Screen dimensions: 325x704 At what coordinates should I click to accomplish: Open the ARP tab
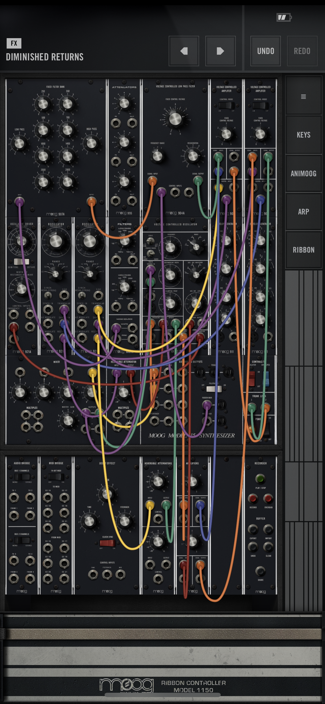point(303,212)
